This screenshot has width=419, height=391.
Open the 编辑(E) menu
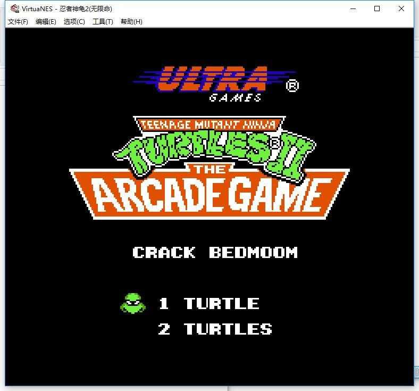click(x=46, y=22)
